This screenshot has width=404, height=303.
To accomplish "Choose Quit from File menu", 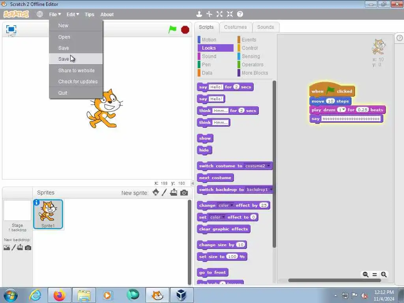I will [76, 93].
